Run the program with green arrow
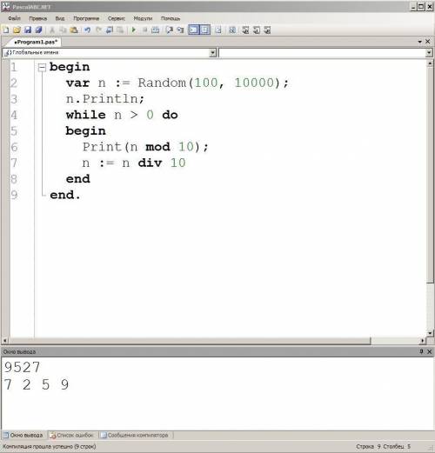The height and width of the screenshot is (453, 435). [133, 30]
